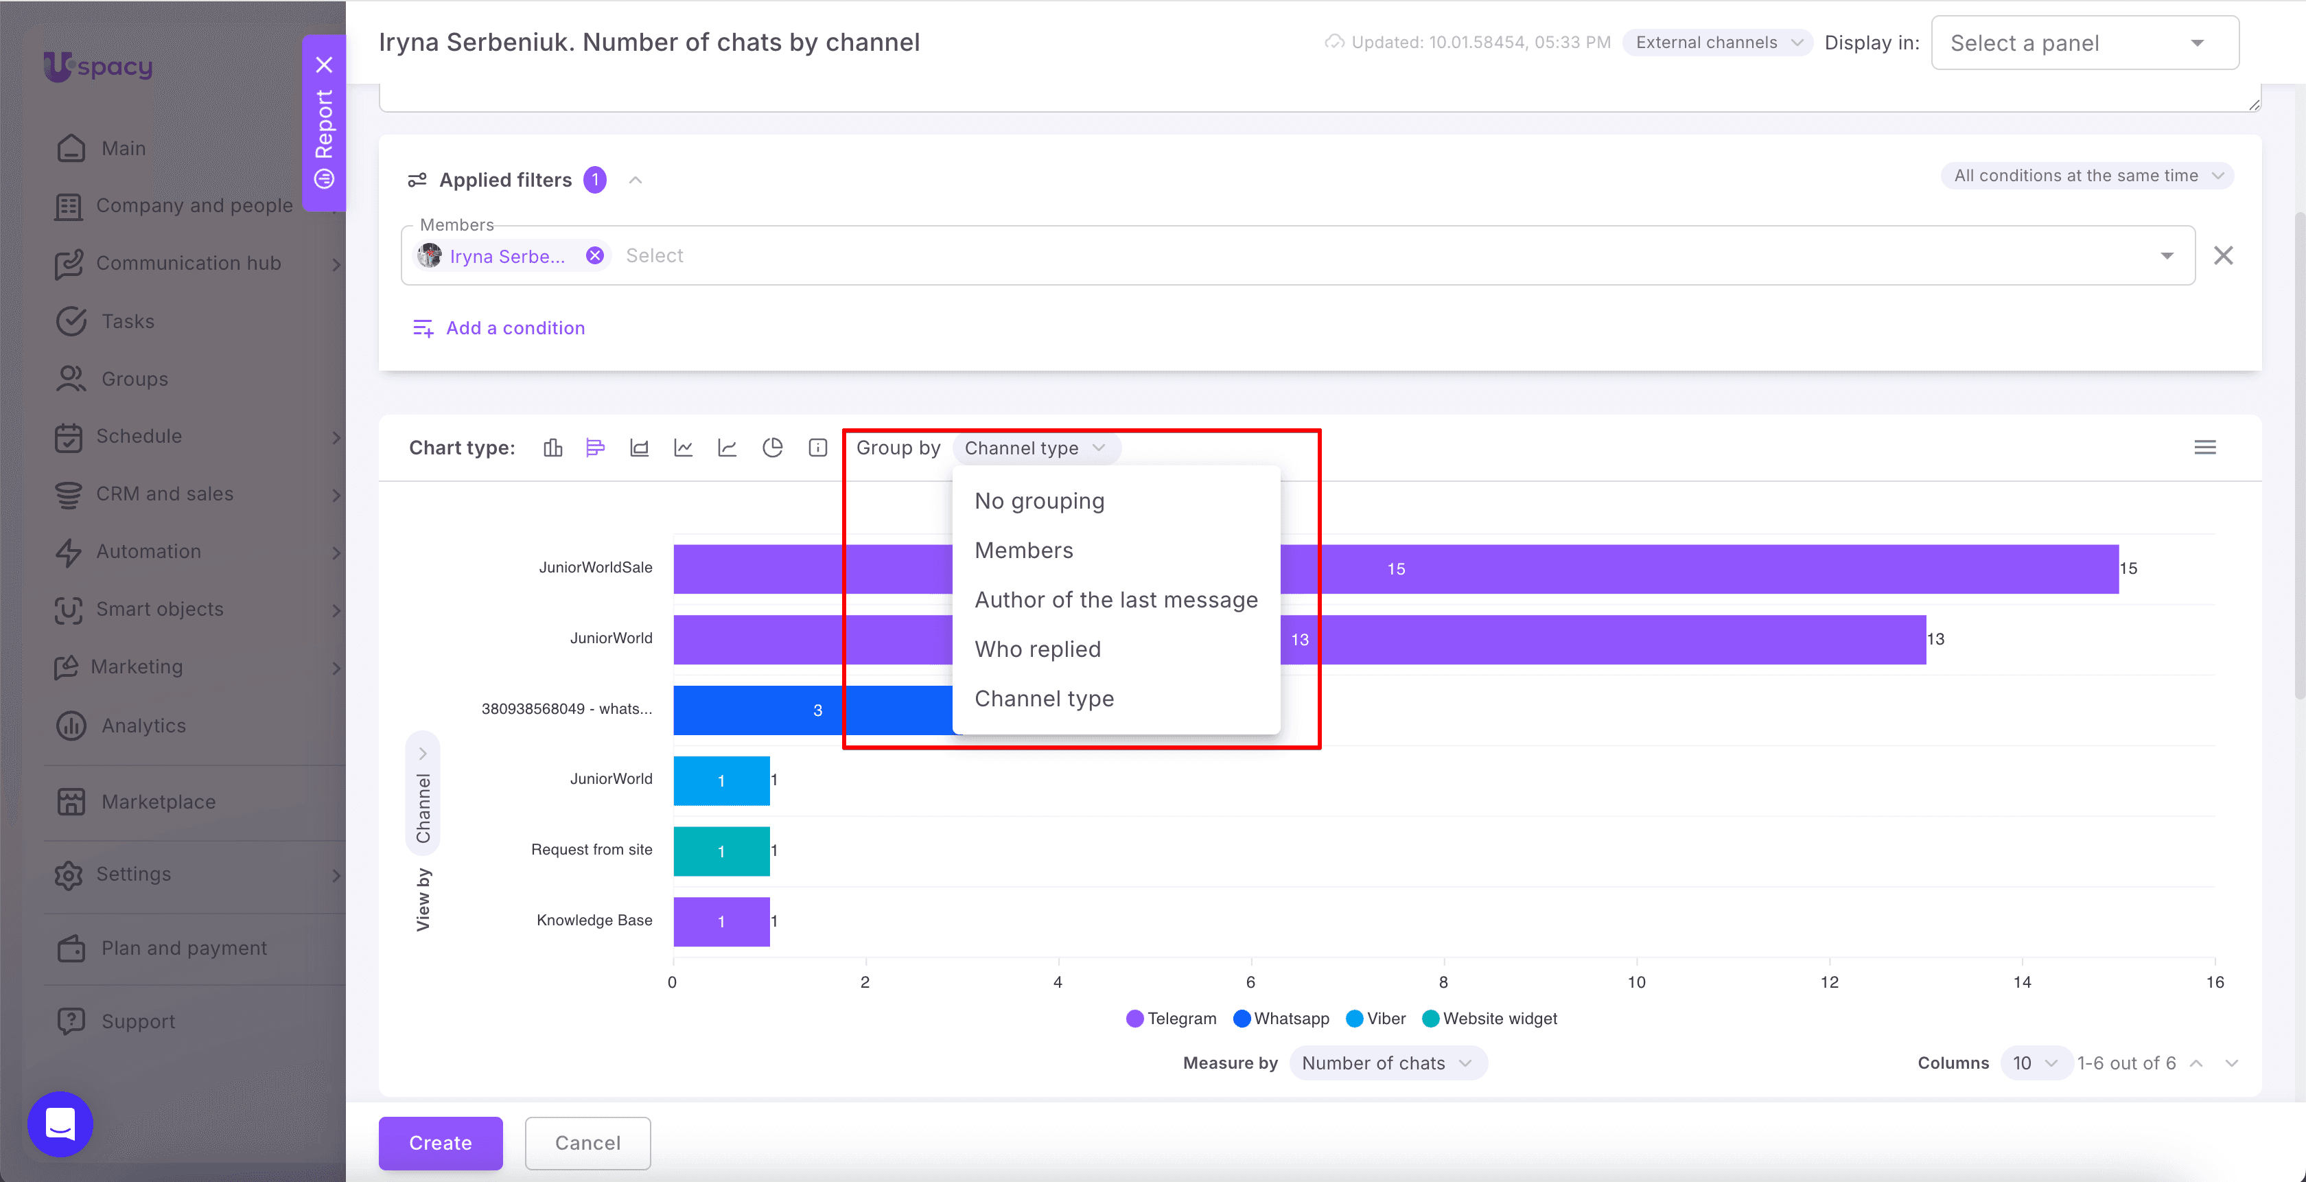
Task: Select the horizontal bar chart type icon
Action: click(595, 448)
